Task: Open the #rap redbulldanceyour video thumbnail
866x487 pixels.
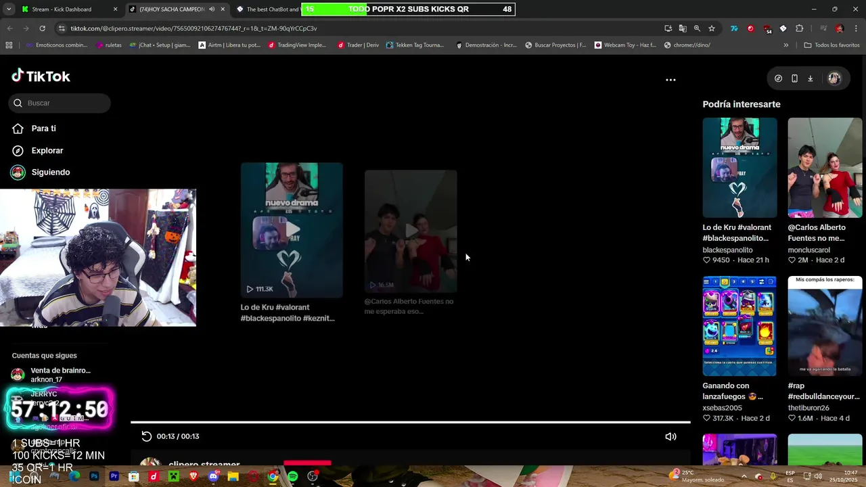Action: click(825, 326)
